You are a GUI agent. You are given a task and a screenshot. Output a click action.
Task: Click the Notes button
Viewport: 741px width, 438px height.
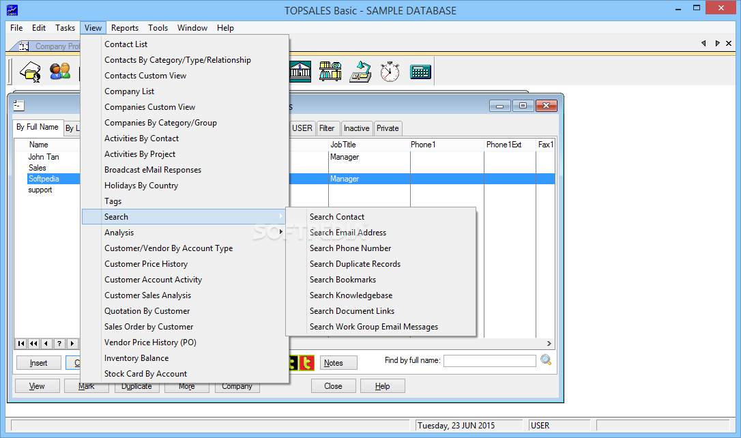coord(338,363)
